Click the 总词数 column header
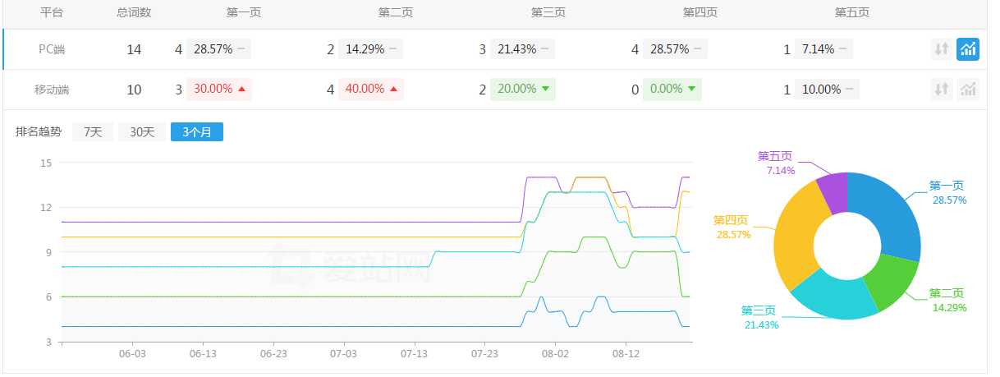This screenshot has width=1000, height=377. [x=134, y=13]
